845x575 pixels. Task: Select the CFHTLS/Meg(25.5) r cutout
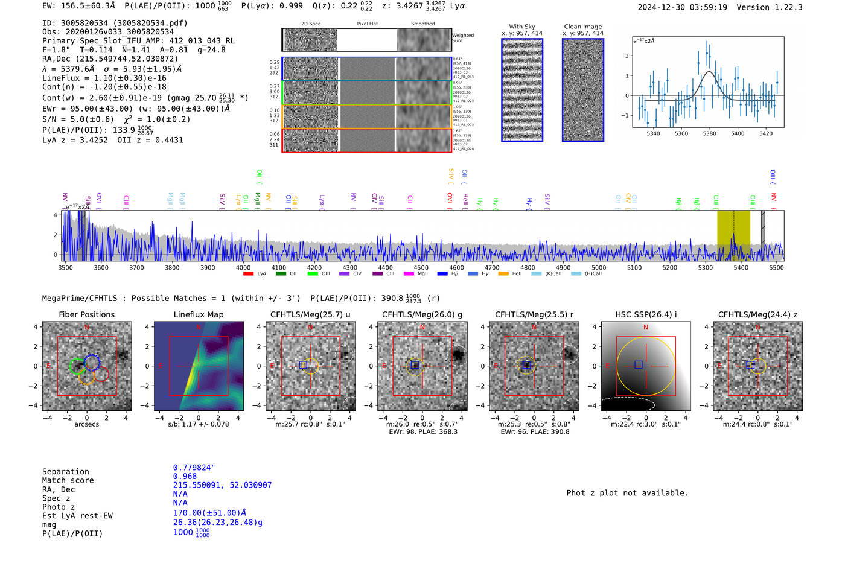point(534,366)
